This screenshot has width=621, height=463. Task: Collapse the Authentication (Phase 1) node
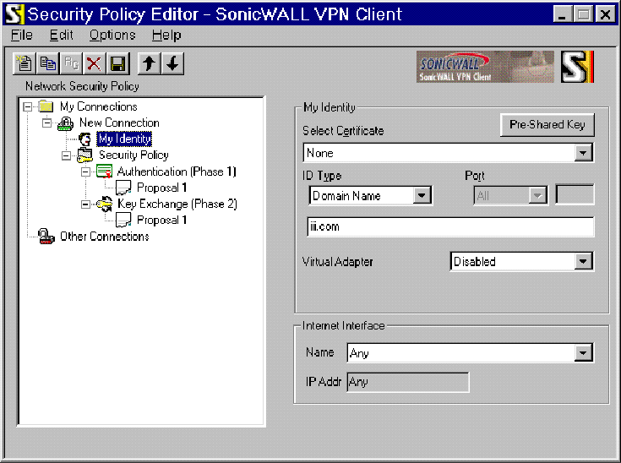[85, 172]
